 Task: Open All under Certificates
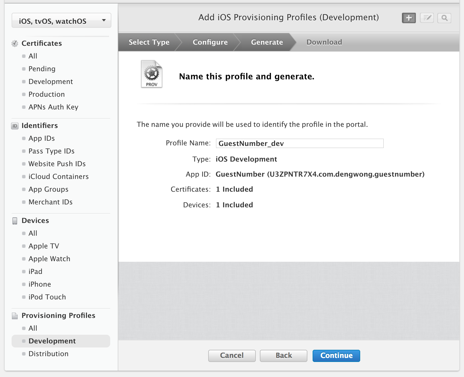[x=33, y=56]
